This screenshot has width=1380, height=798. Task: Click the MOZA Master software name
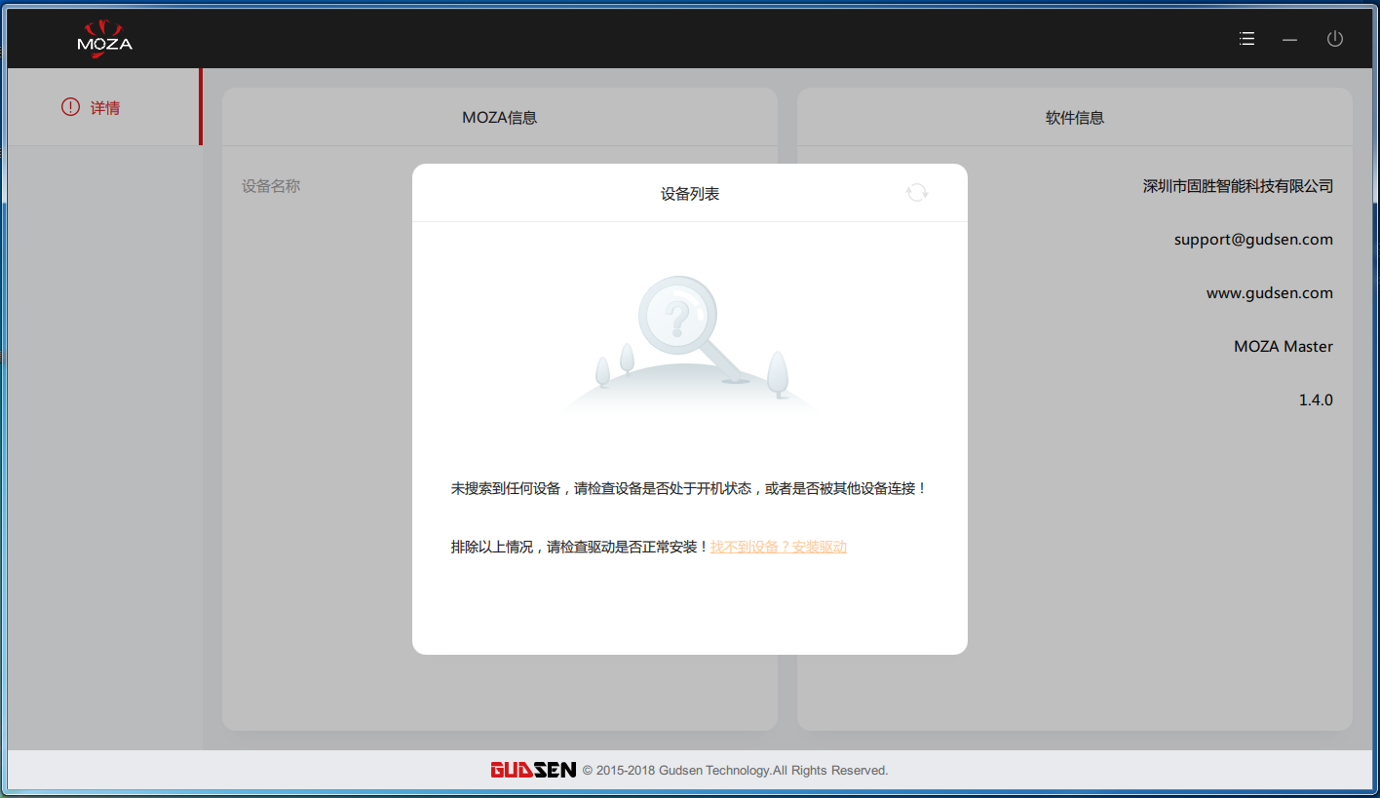[1284, 347]
